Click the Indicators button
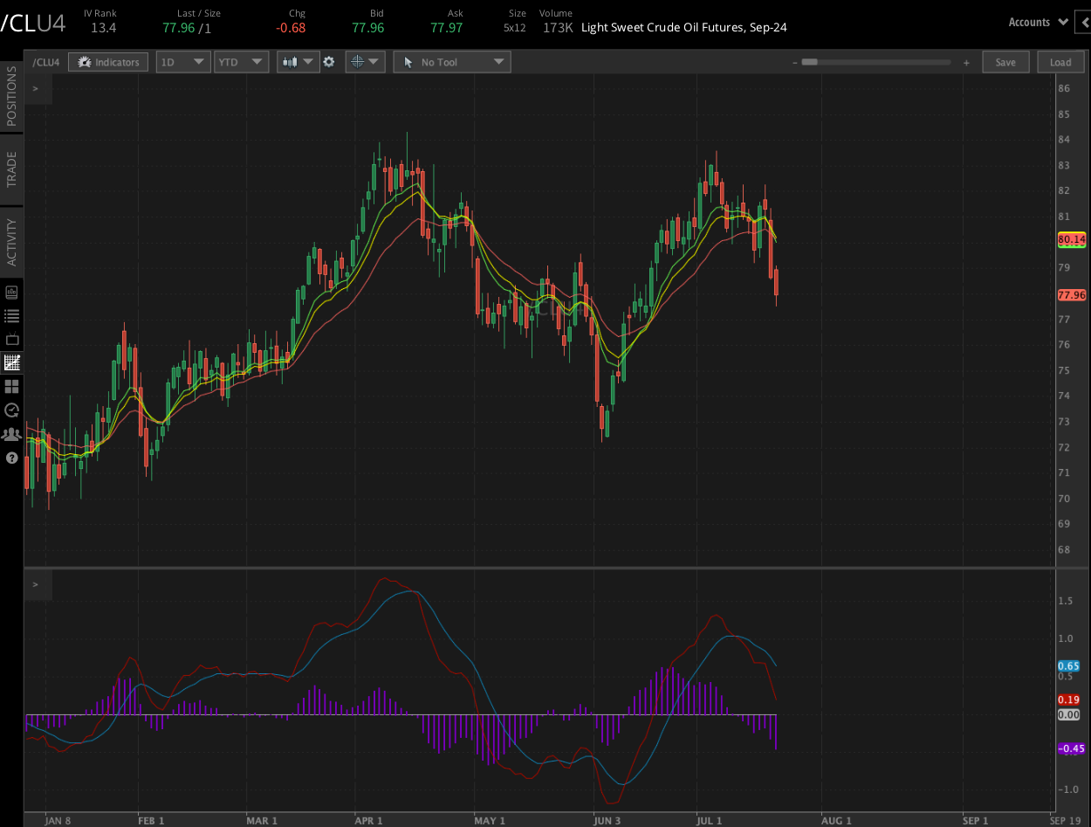 point(107,61)
